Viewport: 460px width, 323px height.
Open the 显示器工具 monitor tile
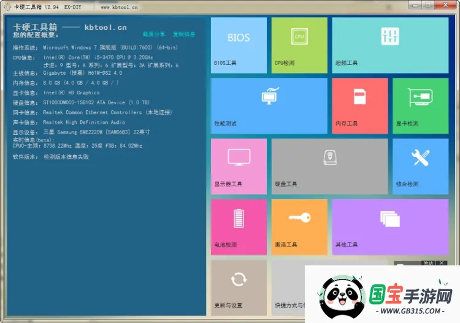click(239, 167)
